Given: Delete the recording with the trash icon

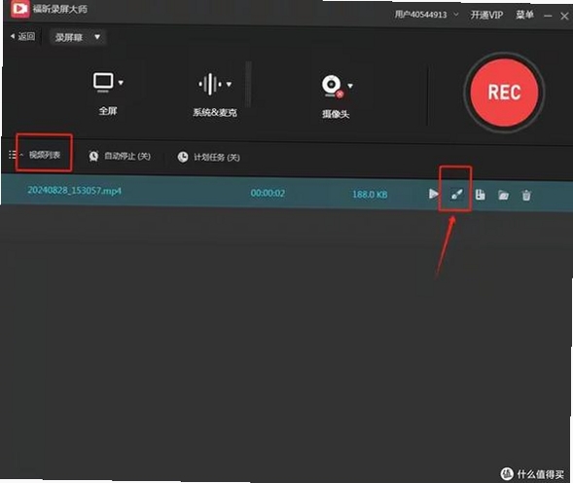Looking at the screenshot, I should coord(526,196).
